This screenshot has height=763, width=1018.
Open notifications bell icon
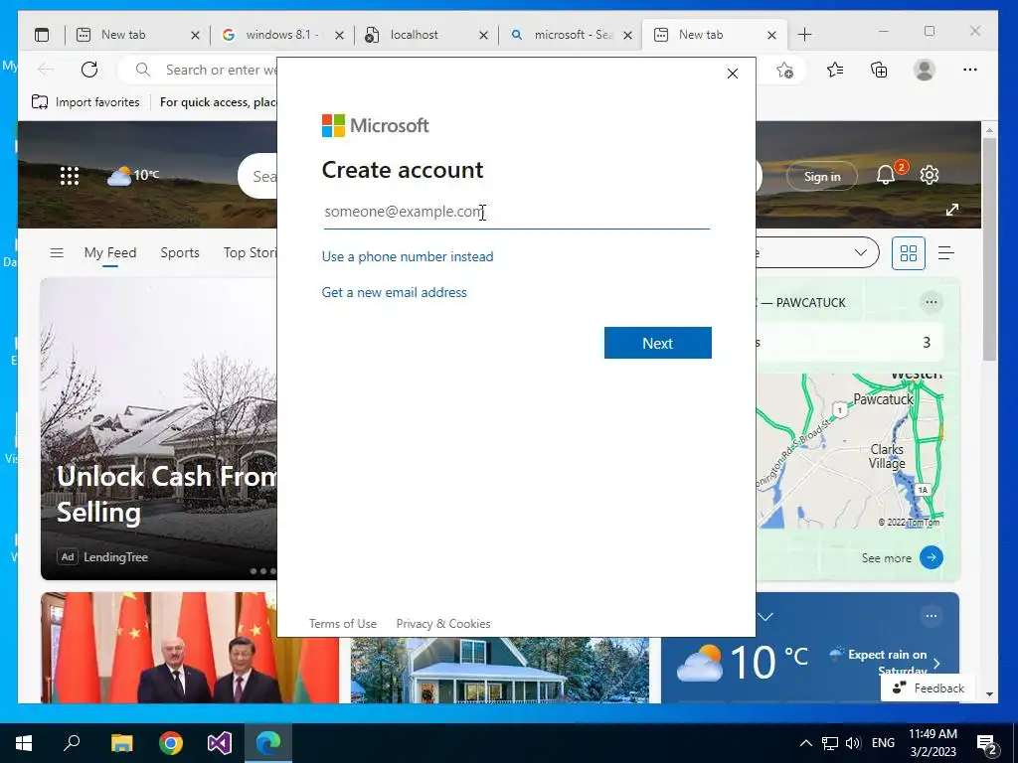(x=886, y=175)
